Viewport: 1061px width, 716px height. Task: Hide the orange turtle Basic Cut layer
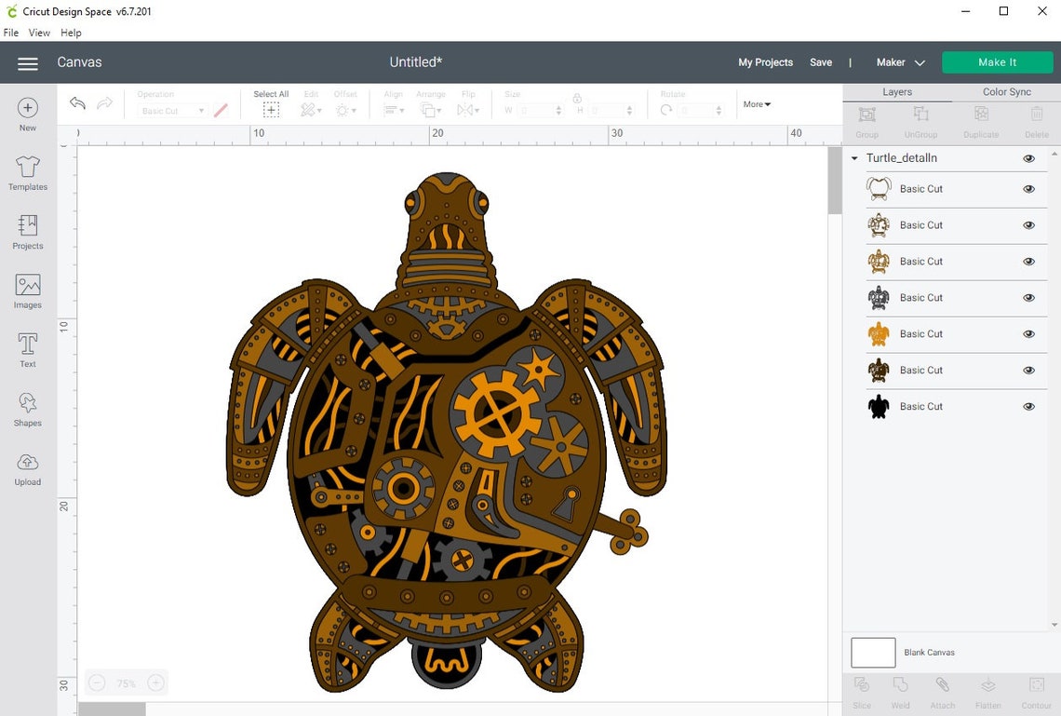click(1028, 333)
